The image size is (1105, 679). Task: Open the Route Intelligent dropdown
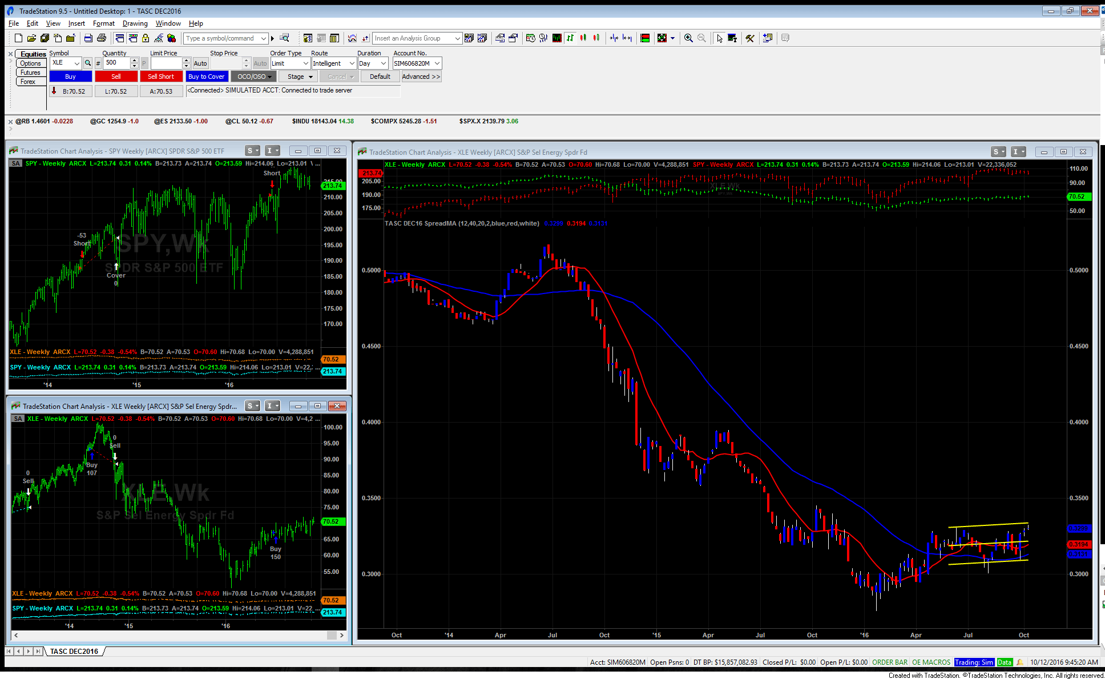pos(352,63)
